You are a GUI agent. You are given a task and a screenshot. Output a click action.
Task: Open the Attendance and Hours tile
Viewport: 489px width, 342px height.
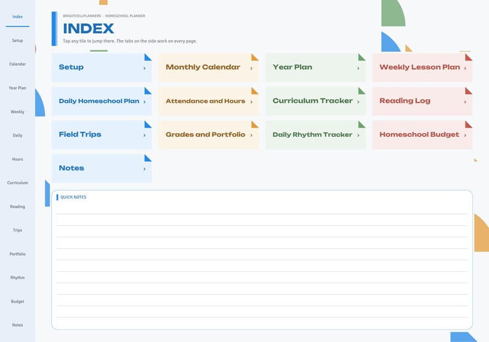(209, 101)
